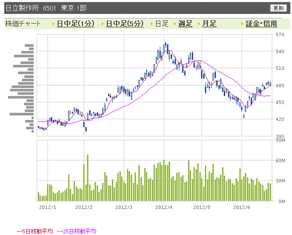This screenshot has width=292, height=235.
Task: Click the 570 price axis label
Action: tap(280, 35)
